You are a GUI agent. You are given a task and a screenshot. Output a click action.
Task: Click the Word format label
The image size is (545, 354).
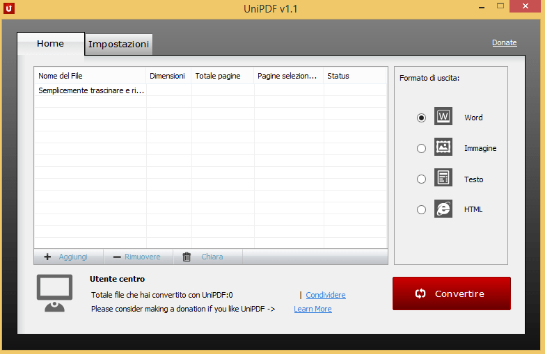pyautogui.click(x=473, y=118)
